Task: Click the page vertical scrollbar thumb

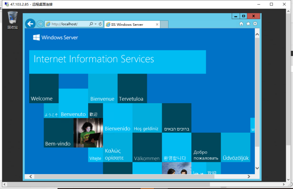Action: tap(257, 92)
